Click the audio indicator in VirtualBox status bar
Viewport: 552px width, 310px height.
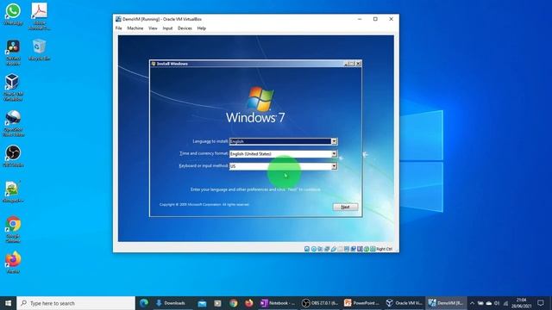point(320,249)
